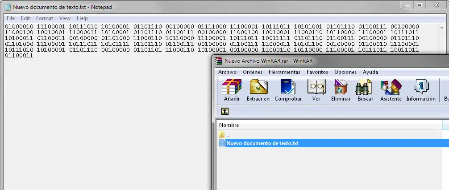Screen dimensions: 449x190
Task: Click the WinRAR title bar books icon
Action: pos(219,61)
